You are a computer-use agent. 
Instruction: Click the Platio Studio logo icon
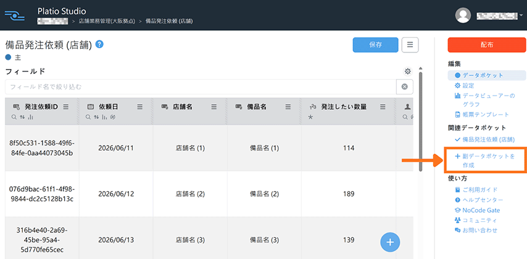click(x=15, y=15)
